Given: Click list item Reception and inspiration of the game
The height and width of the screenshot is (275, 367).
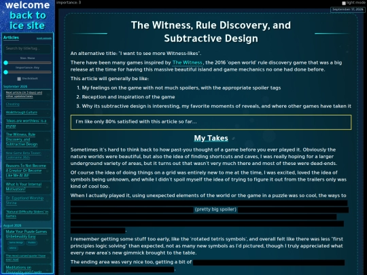Looking at the screenshot, I should (128, 97).
